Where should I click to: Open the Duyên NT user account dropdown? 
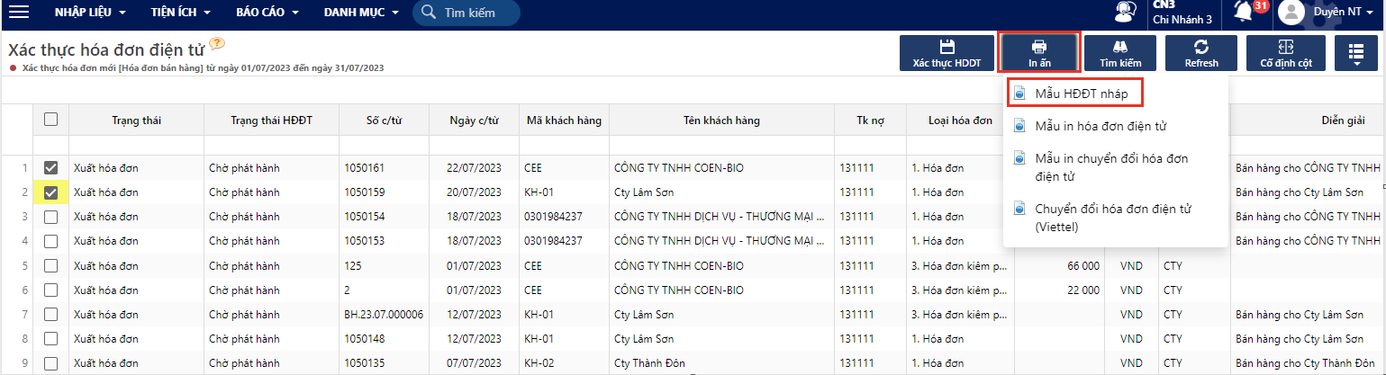coord(1330,13)
